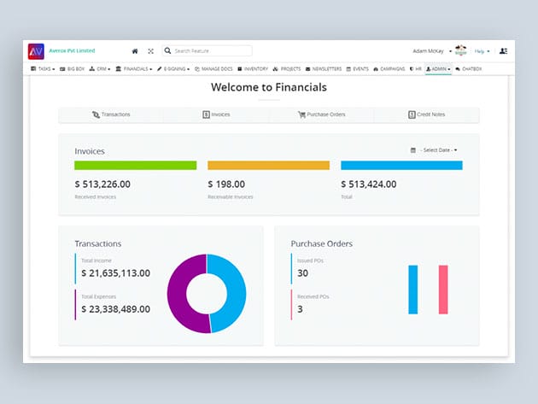Click the company badge icon beside Adam McKay
The image size is (538, 404).
pos(461,51)
